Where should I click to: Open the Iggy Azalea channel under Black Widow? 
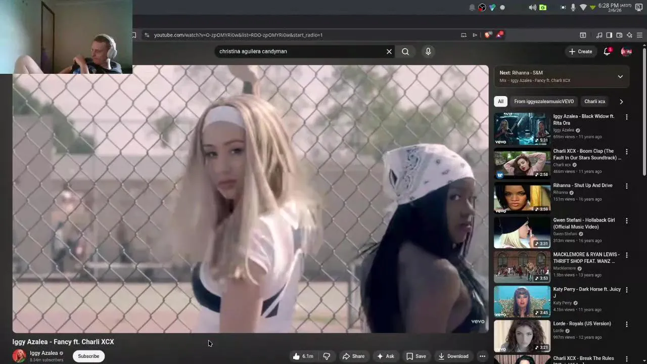tap(564, 130)
